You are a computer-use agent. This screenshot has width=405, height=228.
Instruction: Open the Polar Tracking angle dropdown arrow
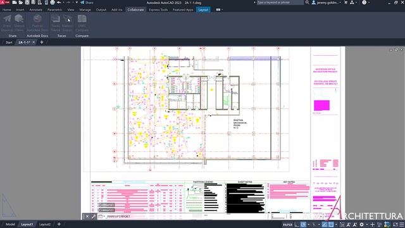click(x=308, y=225)
